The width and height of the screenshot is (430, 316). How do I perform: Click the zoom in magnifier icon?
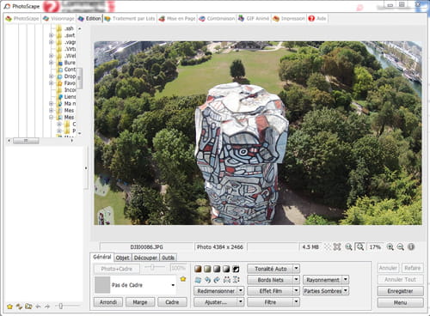pos(390,247)
